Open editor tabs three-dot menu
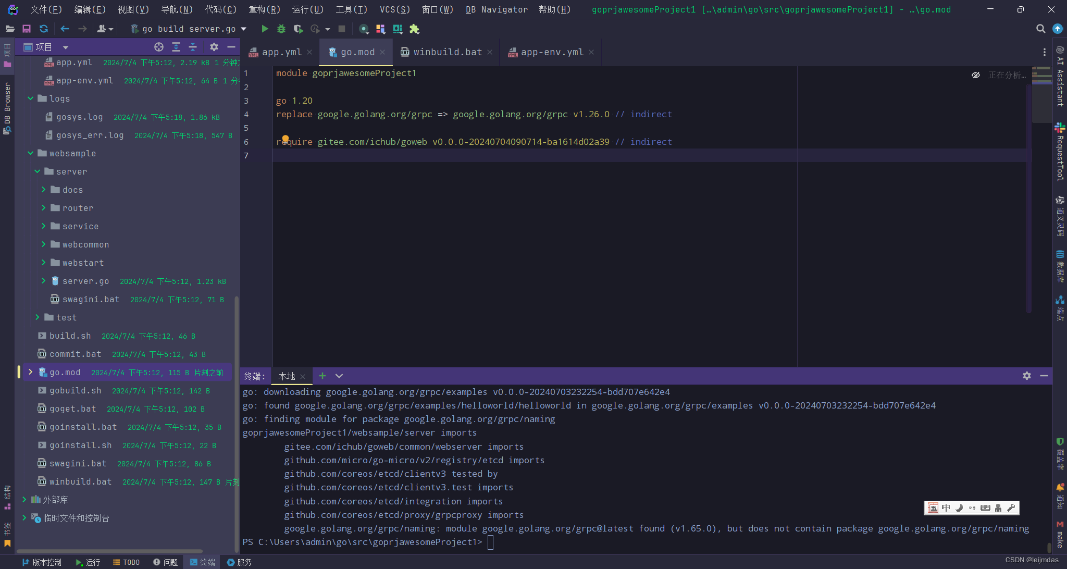Viewport: 1067px width, 569px height. (x=1045, y=52)
